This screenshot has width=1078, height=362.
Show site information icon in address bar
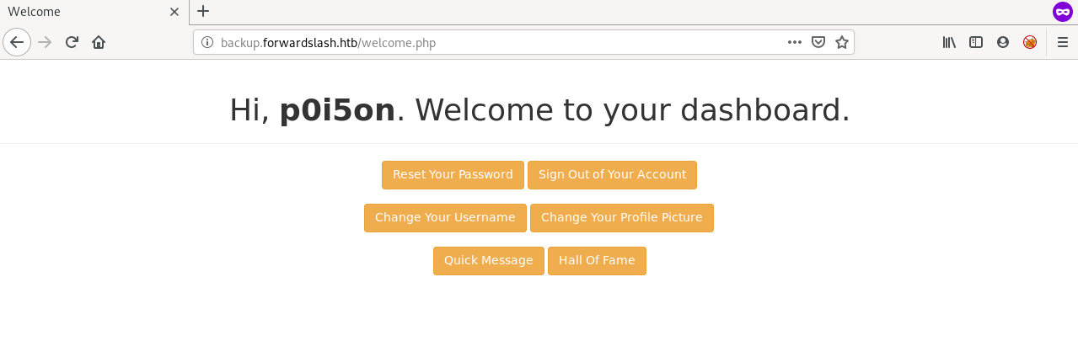tap(207, 42)
